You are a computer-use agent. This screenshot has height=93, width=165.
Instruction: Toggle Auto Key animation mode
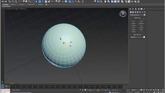tap(128, 90)
